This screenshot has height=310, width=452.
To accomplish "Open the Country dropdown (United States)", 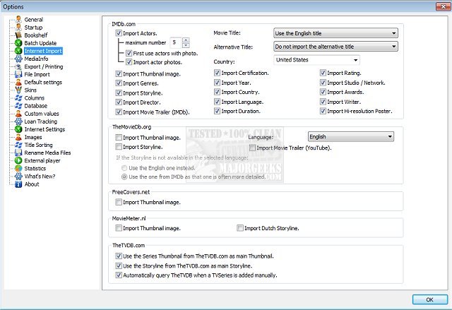I will [x=316, y=60].
